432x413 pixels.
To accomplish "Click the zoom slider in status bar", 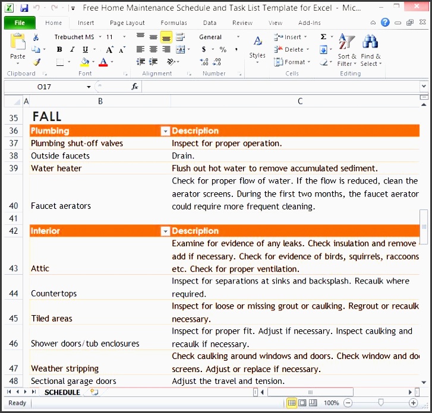I will coord(380,403).
